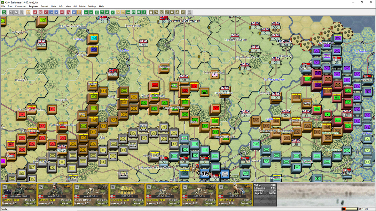This screenshot has height=211, width=376.
Task: Save using the gray disk toolbar icon
Action: pos(22,12)
